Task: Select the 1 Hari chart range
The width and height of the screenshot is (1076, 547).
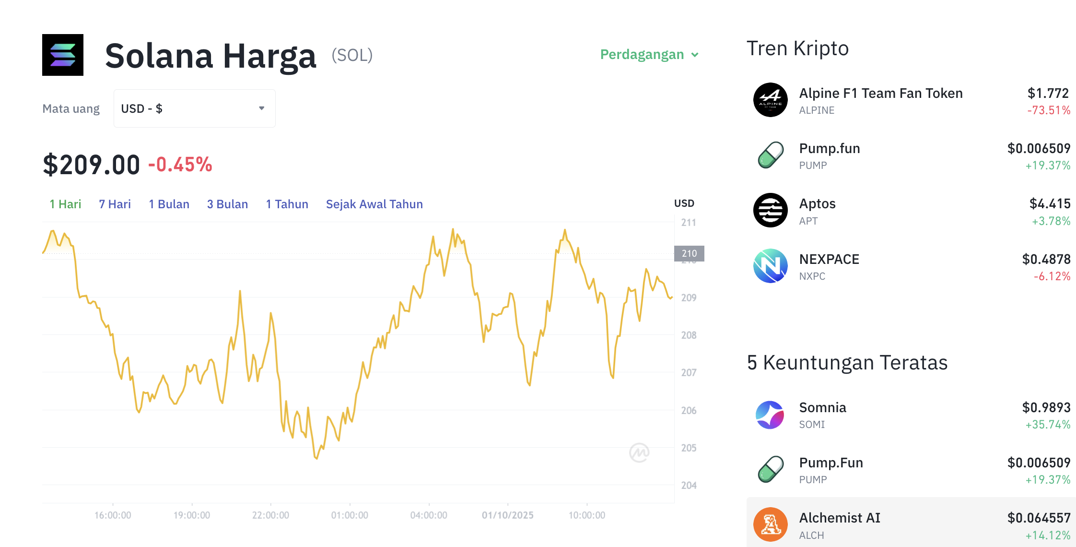Action: click(65, 204)
